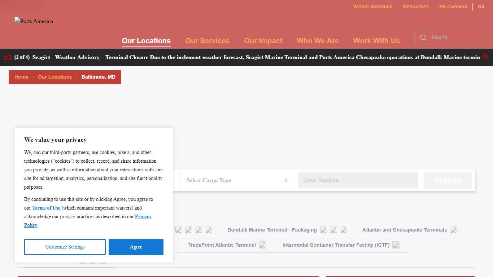Click the Enter Numbers input field

click(358, 180)
